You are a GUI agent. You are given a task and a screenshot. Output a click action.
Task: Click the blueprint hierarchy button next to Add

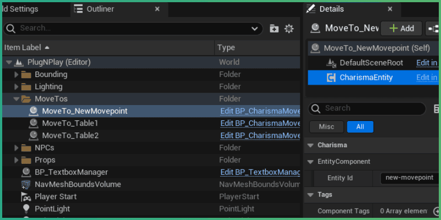(x=432, y=29)
